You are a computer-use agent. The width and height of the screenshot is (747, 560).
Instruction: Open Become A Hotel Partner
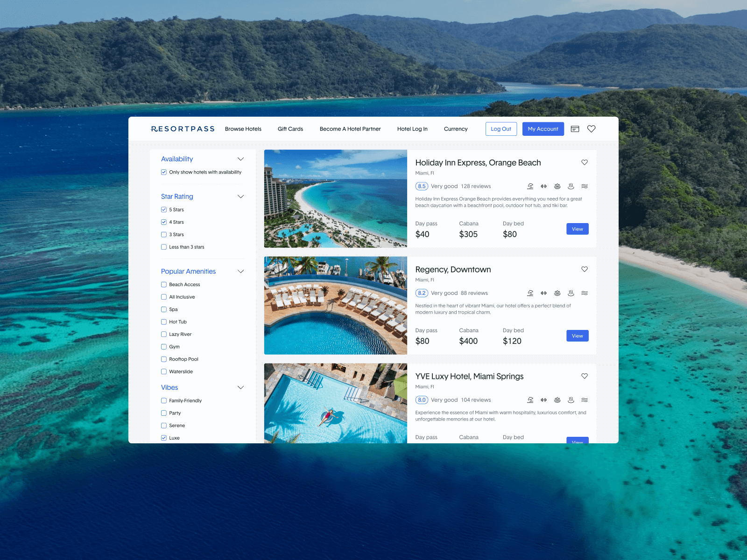click(350, 129)
